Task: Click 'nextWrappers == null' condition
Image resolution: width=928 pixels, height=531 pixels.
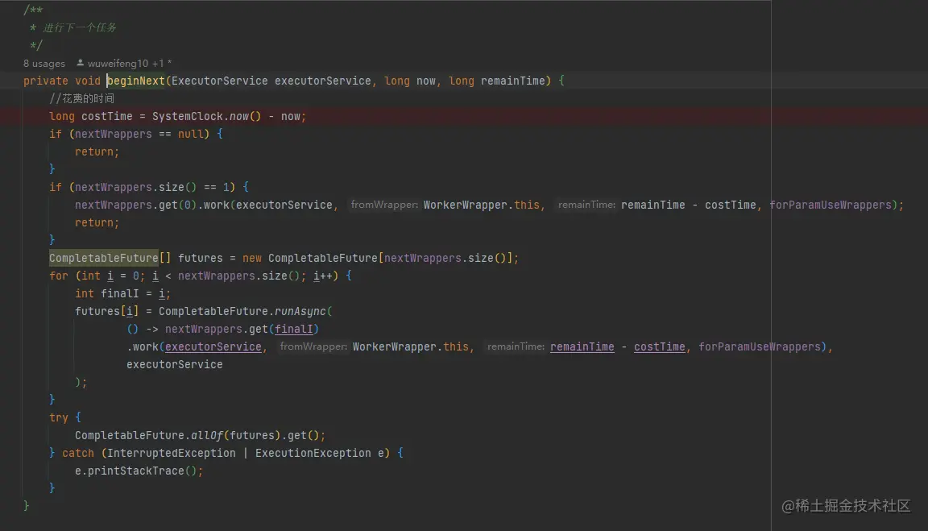Action: [139, 135]
